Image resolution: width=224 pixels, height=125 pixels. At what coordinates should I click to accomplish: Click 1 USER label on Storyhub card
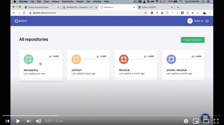pos(149,56)
